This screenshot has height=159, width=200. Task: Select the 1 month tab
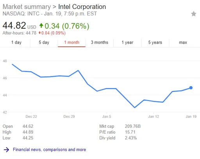pyautogui.click(x=72, y=42)
